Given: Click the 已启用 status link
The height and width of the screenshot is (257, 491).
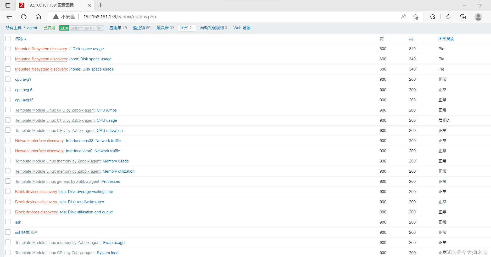Looking at the screenshot, I should [x=49, y=28].
